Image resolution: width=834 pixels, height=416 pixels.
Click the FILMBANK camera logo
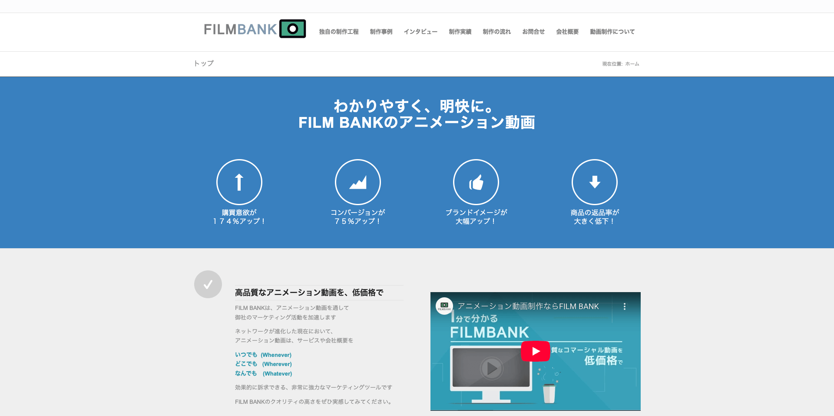click(x=255, y=29)
